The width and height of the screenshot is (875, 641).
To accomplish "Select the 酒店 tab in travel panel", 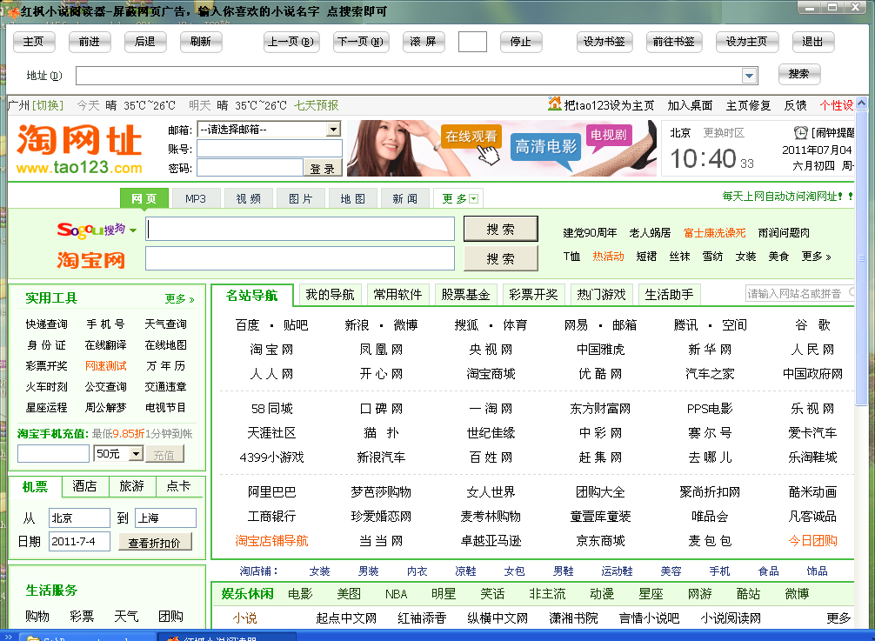I will click(x=84, y=486).
